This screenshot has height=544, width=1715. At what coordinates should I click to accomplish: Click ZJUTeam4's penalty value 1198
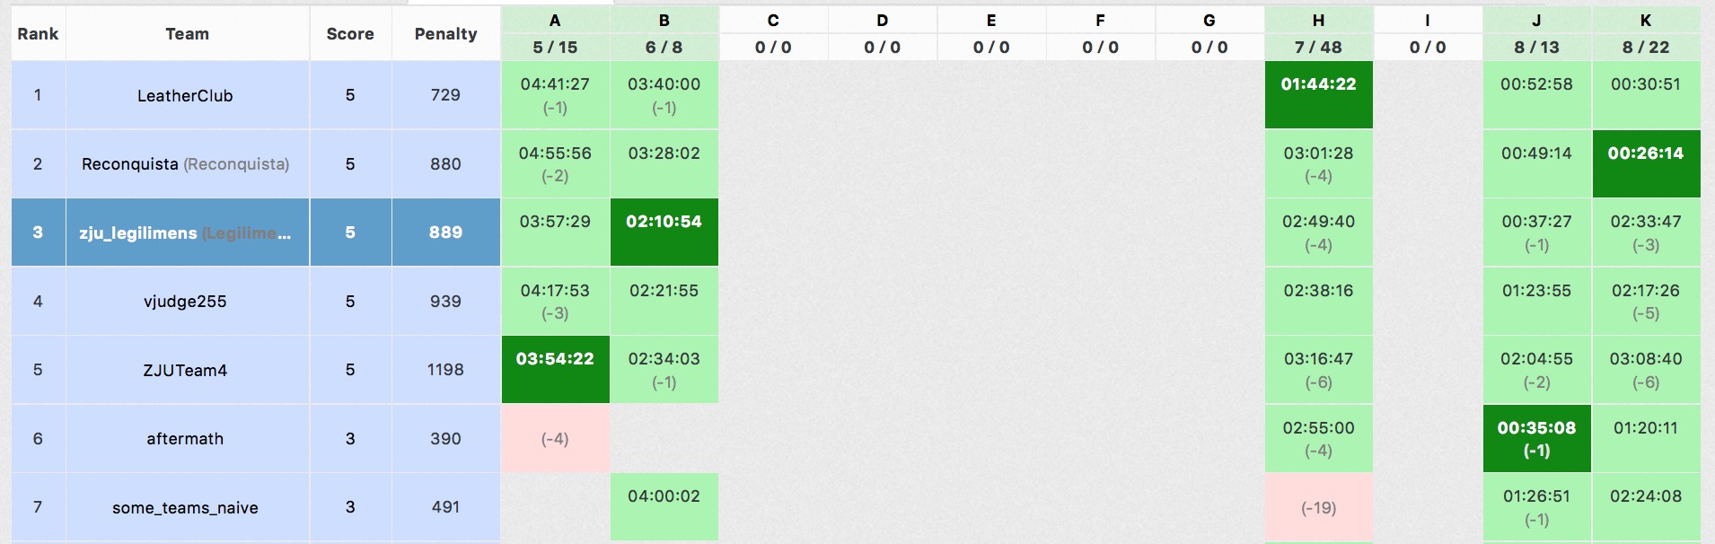445,370
